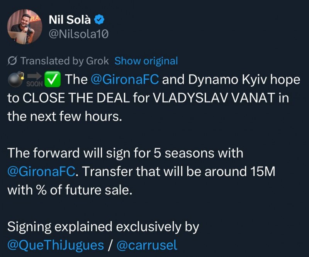309x257 pixels.
Task: Click the green check mark emoji
Action: point(52,79)
